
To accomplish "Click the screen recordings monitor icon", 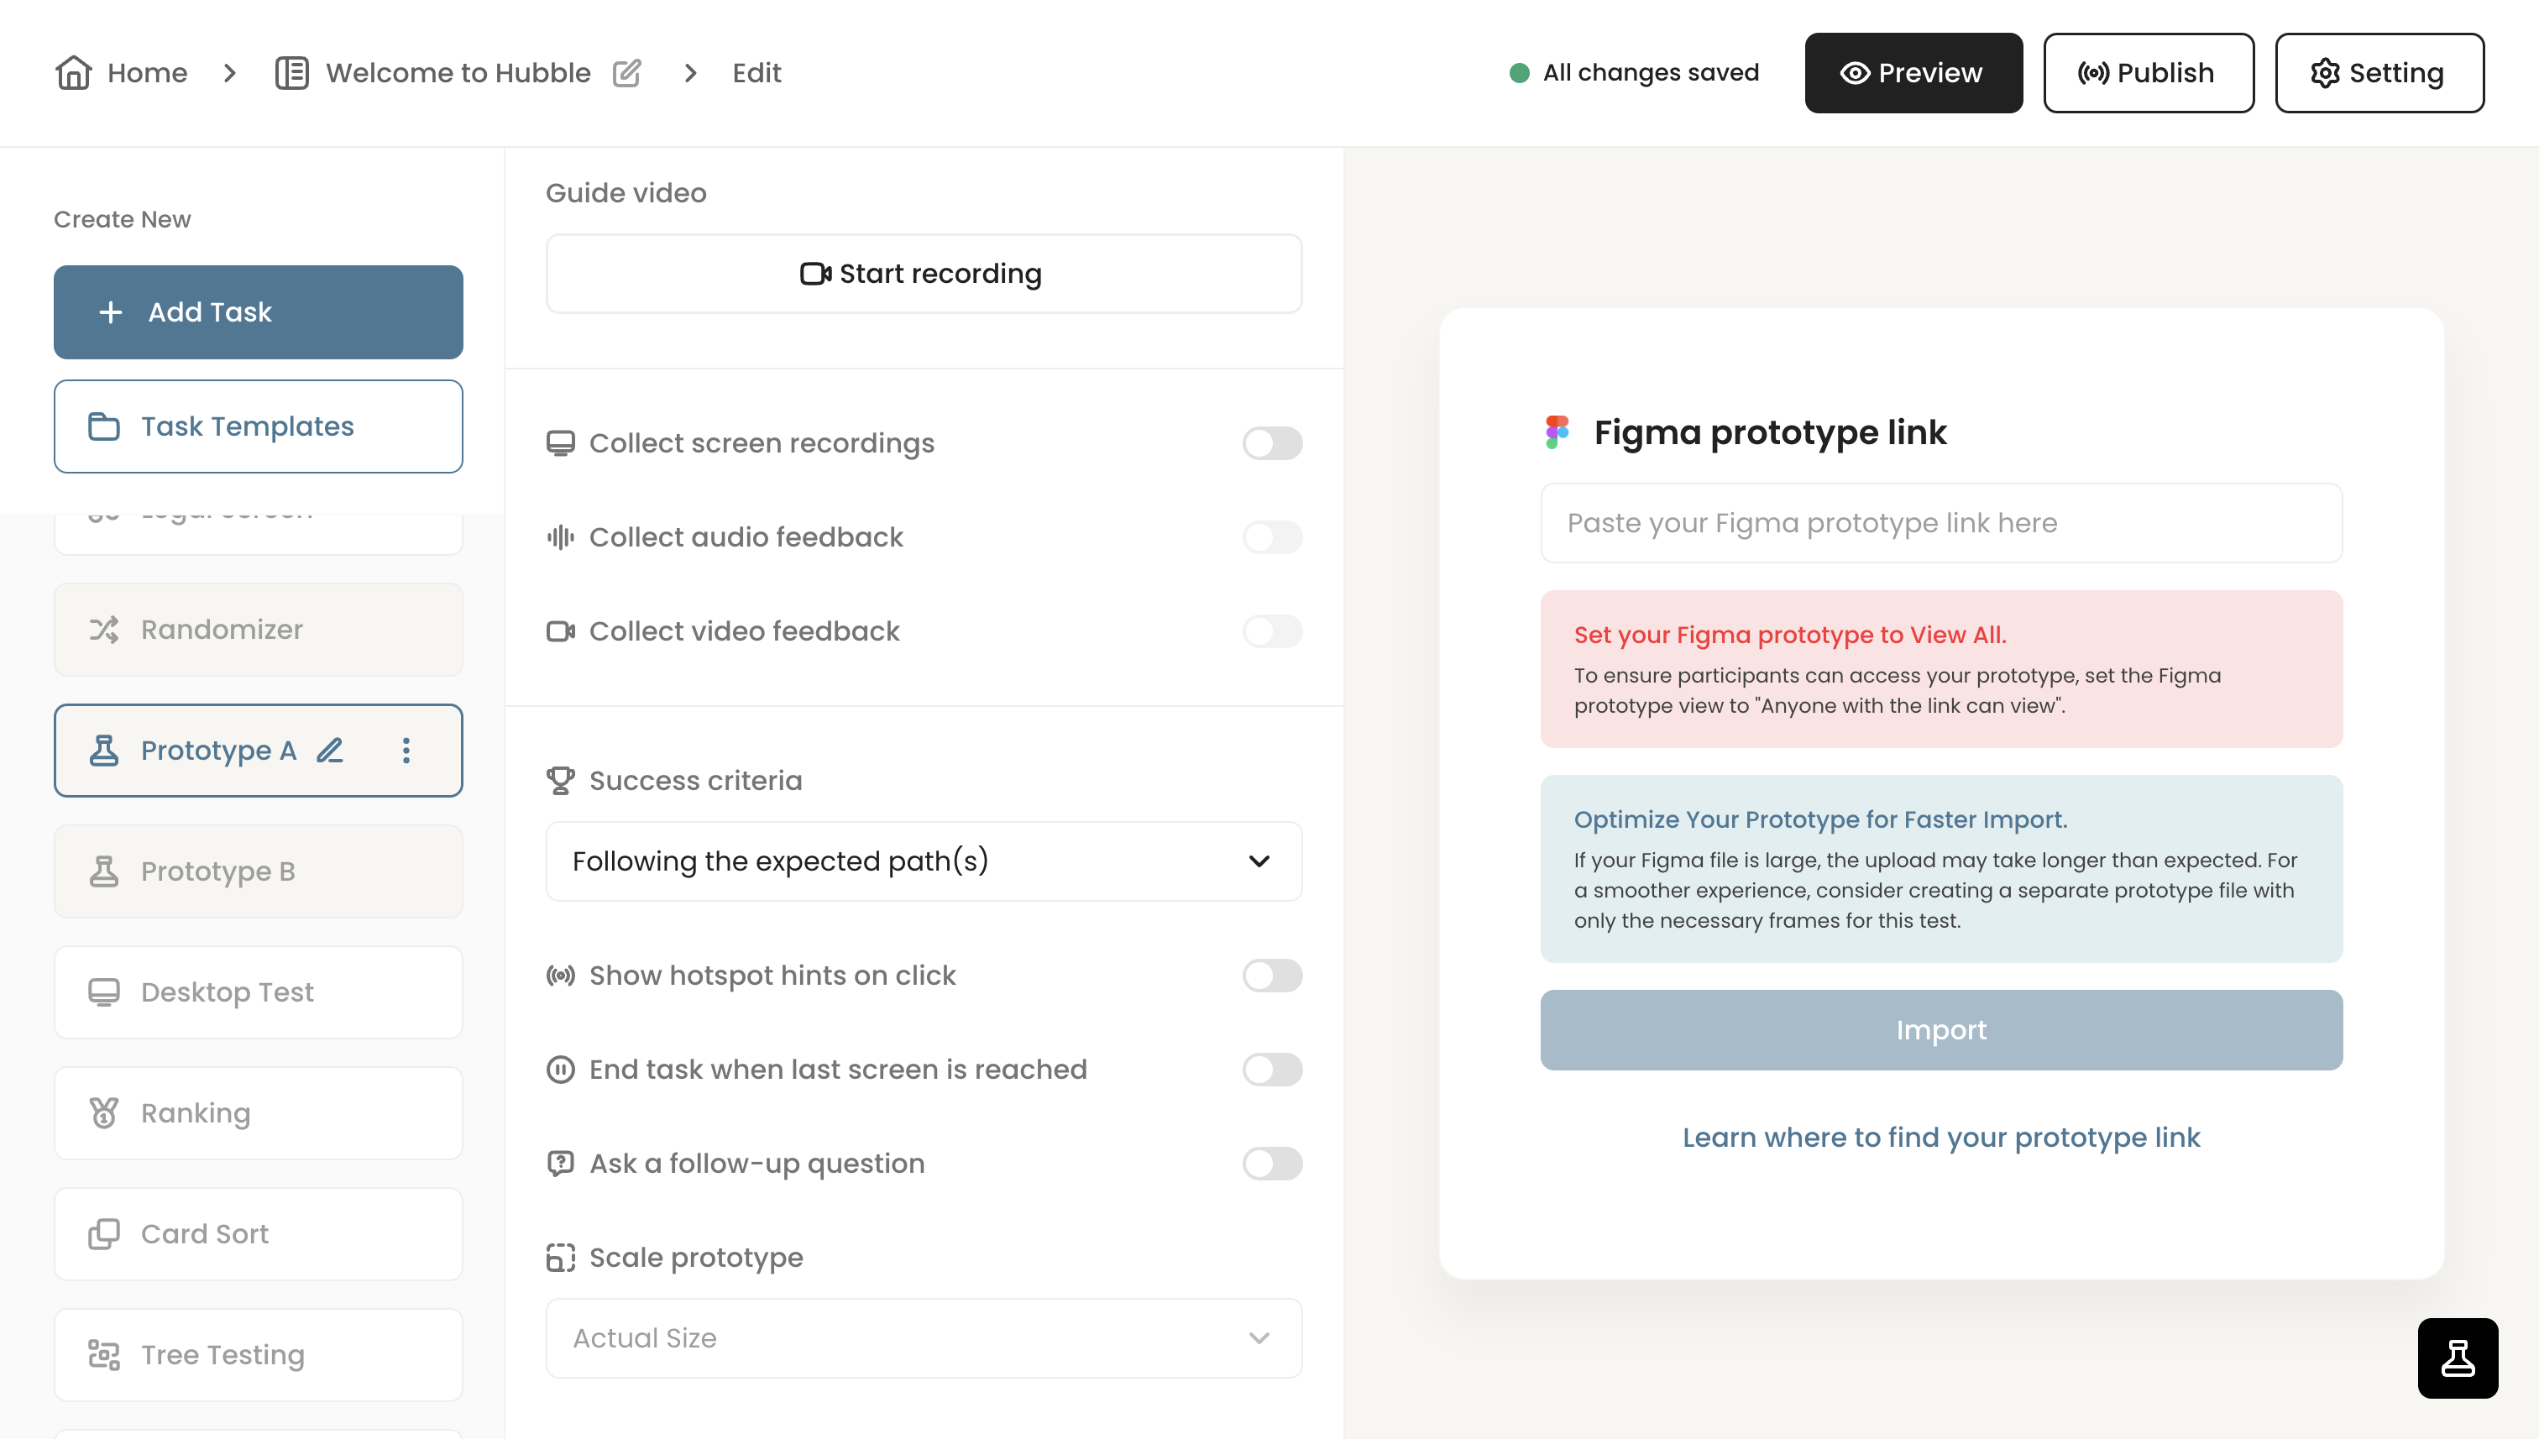I will tap(560, 442).
